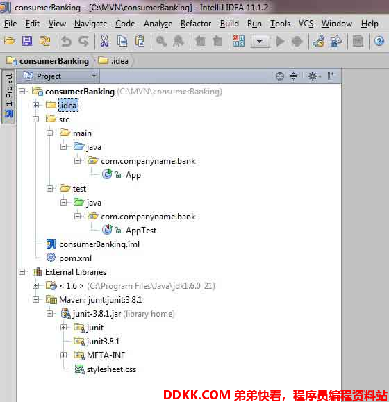Click the Collapse All icon in Project panel
Viewport: 389px width, 402px height.
(293, 76)
